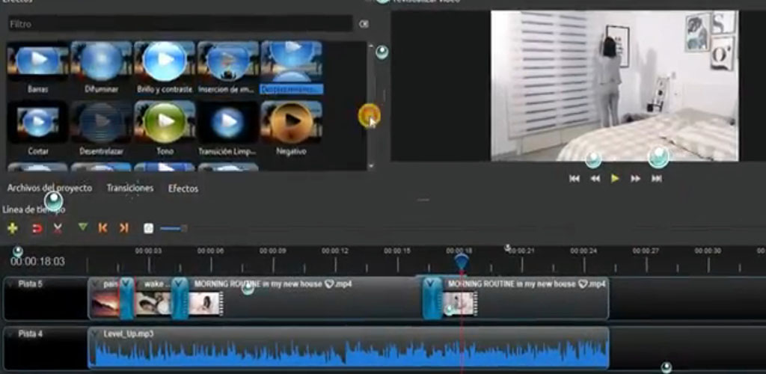
Task: Add a new track with the plus icon
Action: (x=12, y=228)
